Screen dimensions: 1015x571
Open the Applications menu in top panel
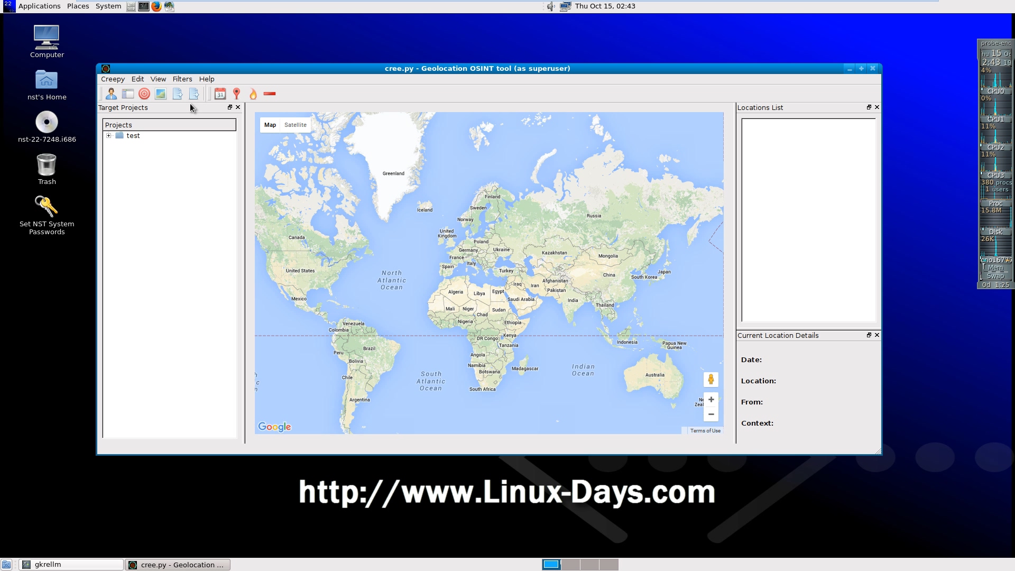(40, 6)
